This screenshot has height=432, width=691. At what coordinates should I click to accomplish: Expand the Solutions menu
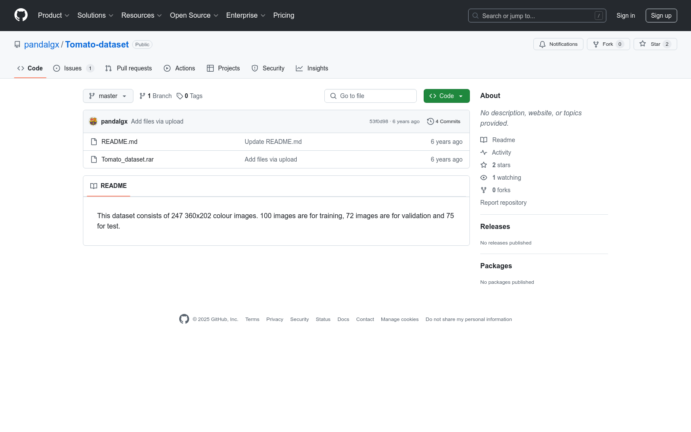[95, 16]
